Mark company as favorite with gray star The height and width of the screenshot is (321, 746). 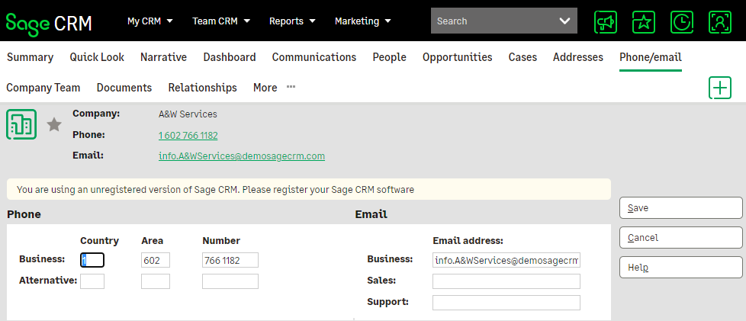tap(54, 124)
